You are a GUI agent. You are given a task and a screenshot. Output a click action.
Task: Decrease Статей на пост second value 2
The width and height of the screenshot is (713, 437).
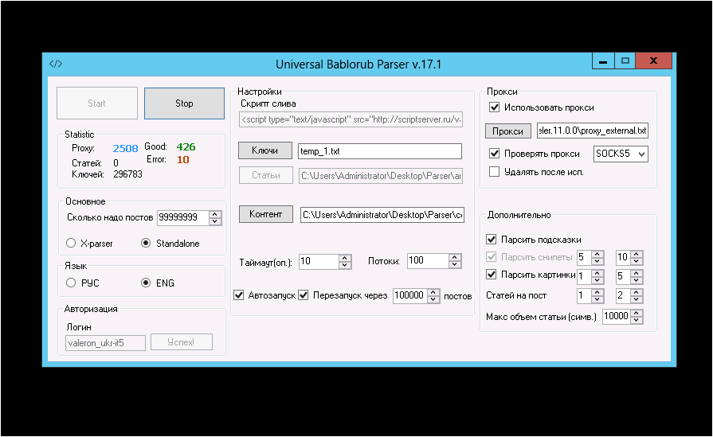(637, 299)
